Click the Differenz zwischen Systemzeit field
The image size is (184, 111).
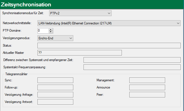tap(132, 60)
